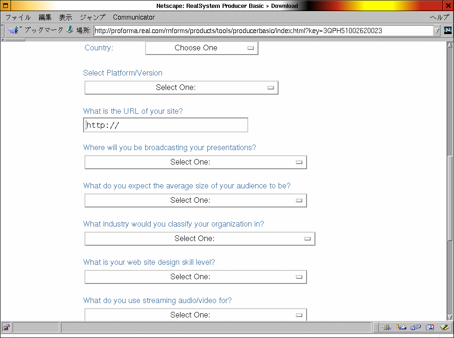Click the page location icon beside 場所
The width and height of the screenshot is (454, 338).
(x=70, y=30)
